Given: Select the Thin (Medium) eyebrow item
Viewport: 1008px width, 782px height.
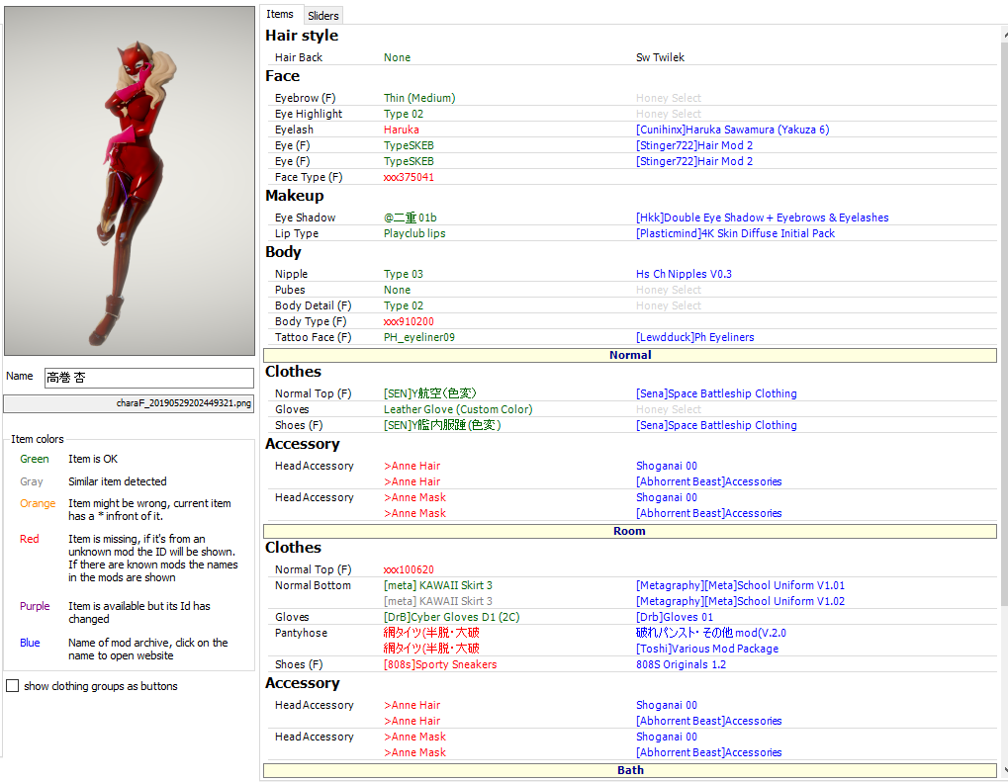Looking at the screenshot, I should click(419, 98).
